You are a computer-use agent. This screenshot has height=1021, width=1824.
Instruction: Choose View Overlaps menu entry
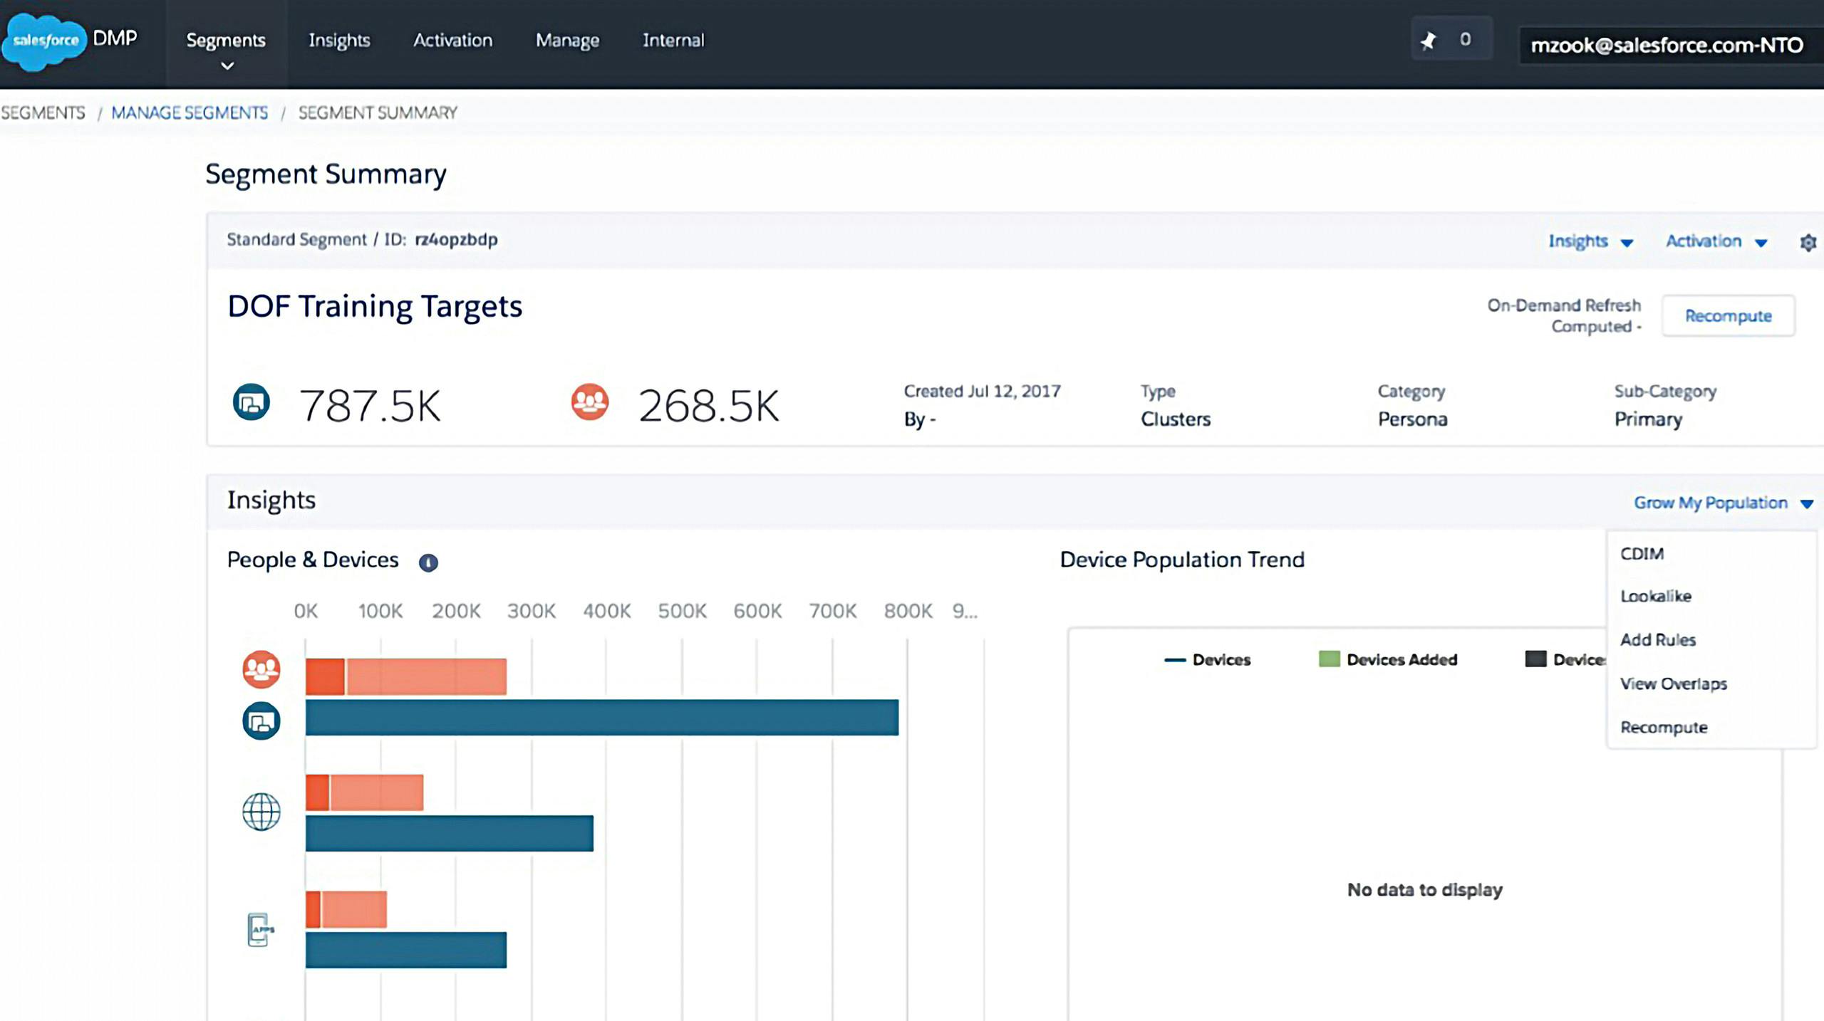tap(1673, 684)
